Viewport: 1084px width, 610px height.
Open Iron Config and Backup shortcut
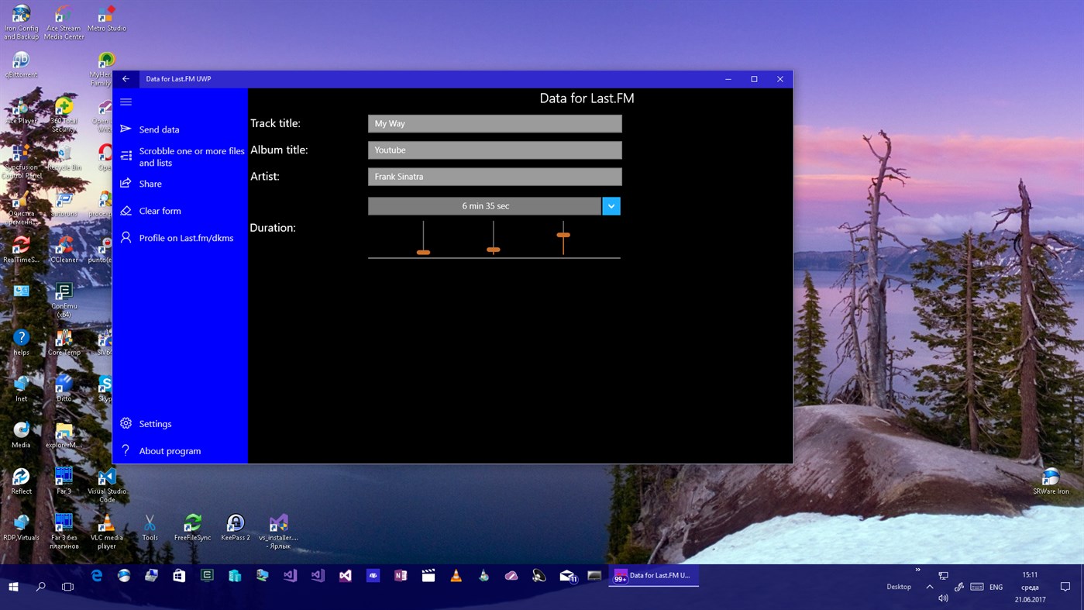(x=21, y=22)
